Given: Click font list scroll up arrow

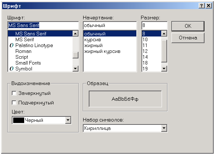Looking at the screenshot, I should [x=75, y=34].
